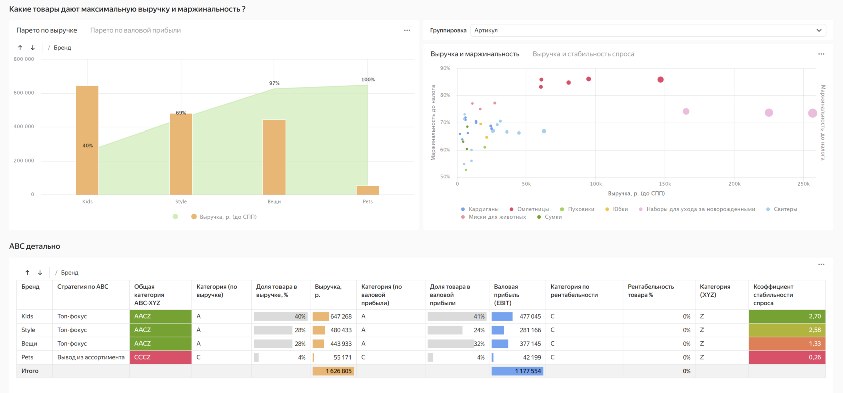The image size is (843, 393).
Task: Toggle Наборы для ухода за новорожденными legend
Action: click(696, 209)
